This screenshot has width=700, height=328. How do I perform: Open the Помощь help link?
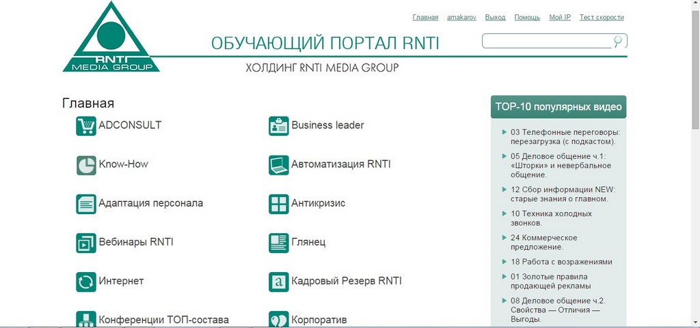tap(527, 17)
